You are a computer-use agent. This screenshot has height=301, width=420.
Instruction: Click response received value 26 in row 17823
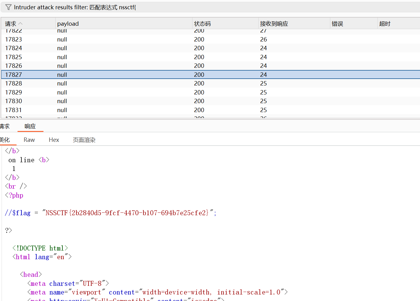point(264,39)
